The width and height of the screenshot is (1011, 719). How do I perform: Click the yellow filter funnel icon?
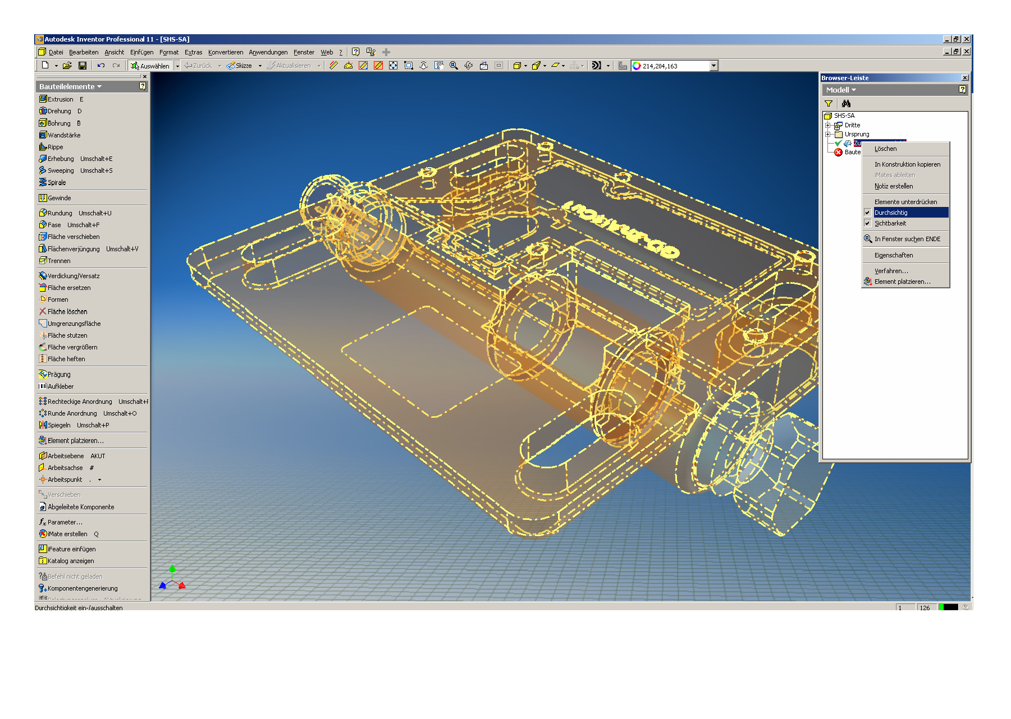click(x=829, y=104)
